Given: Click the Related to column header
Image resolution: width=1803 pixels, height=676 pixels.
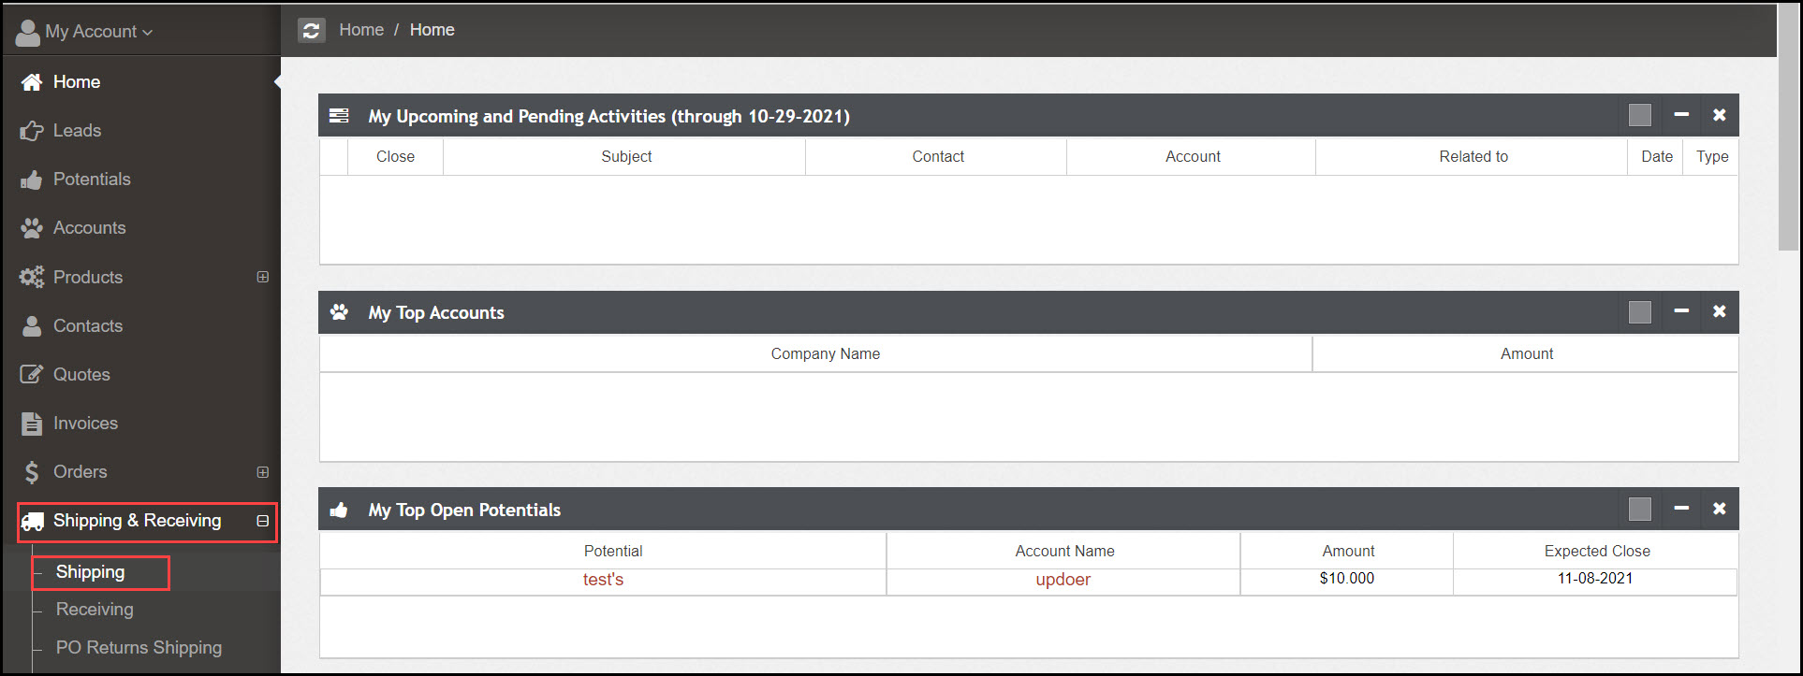Looking at the screenshot, I should point(1473,157).
